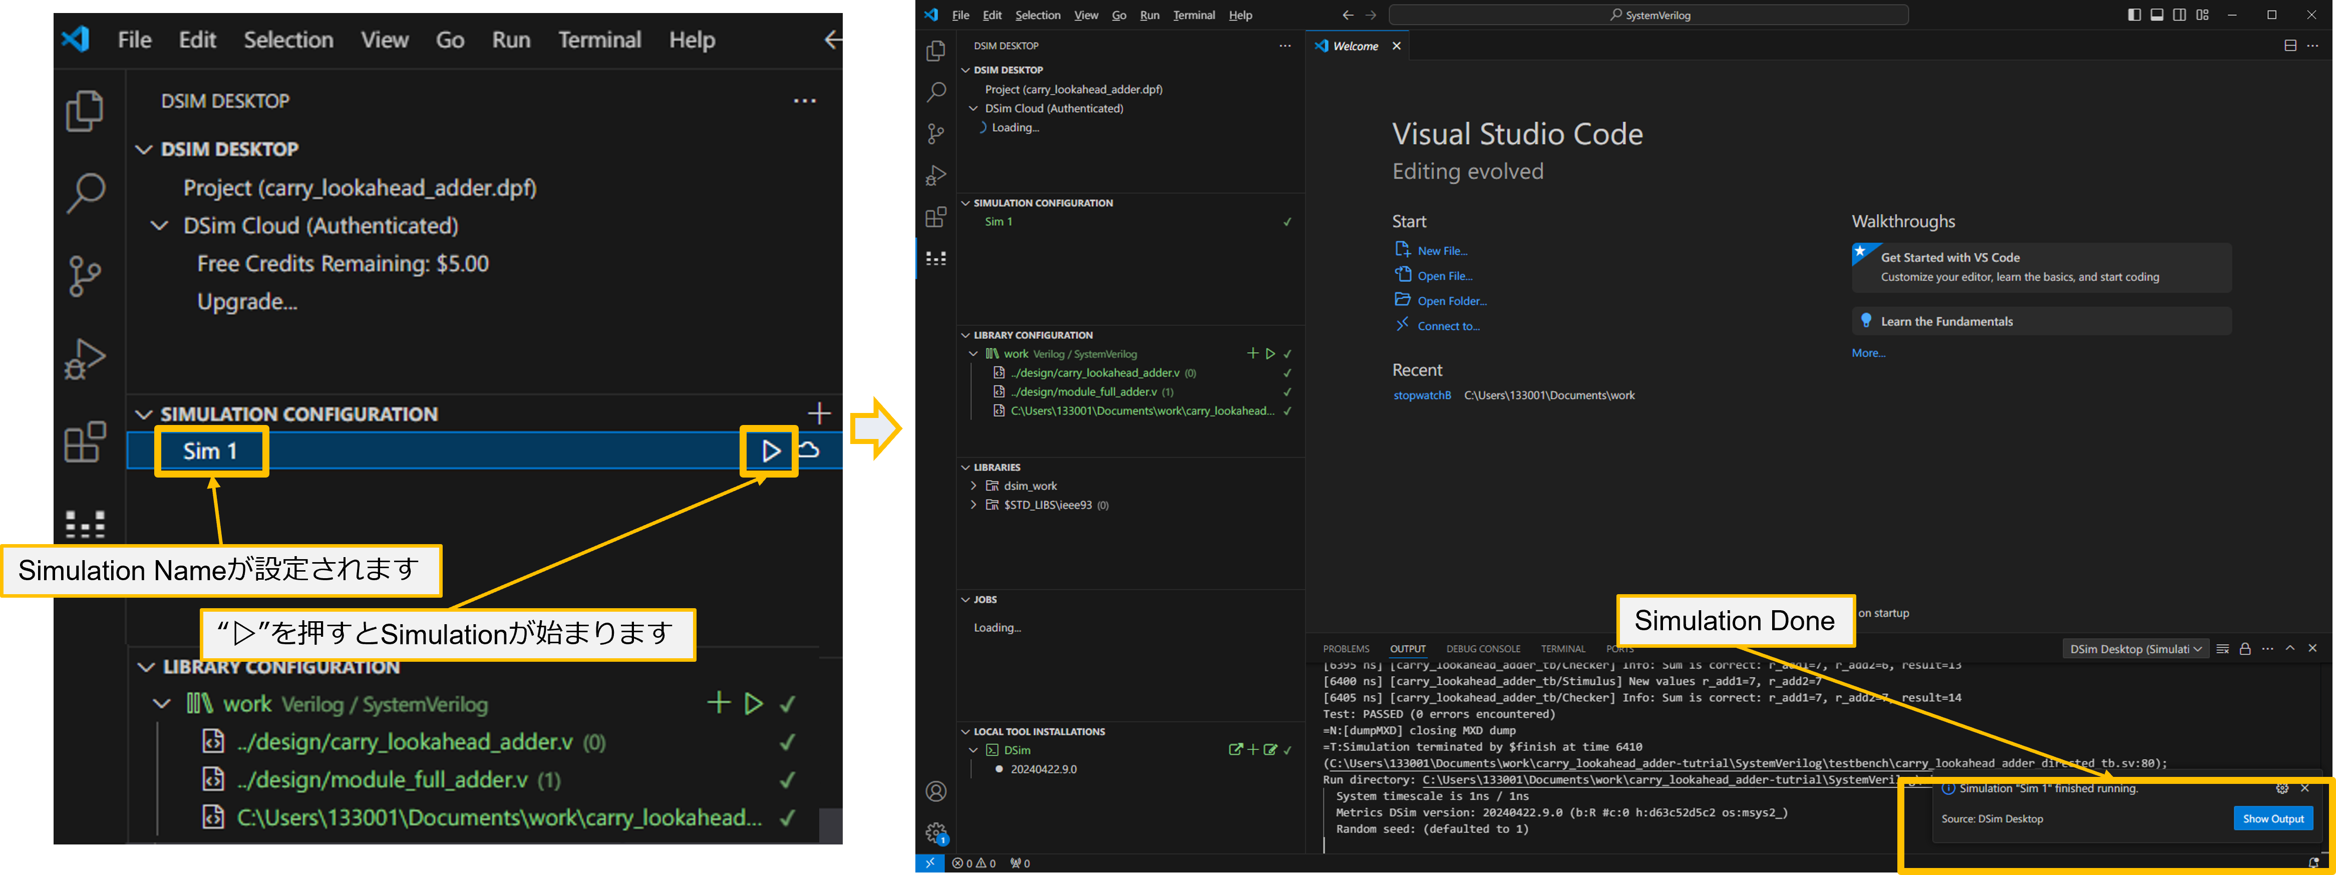The height and width of the screenshot is (875, 2336).
Task: Collapse the DSim Cloud (Authenticated) node in the zoomed left window
Action: (x=160, y=226)
